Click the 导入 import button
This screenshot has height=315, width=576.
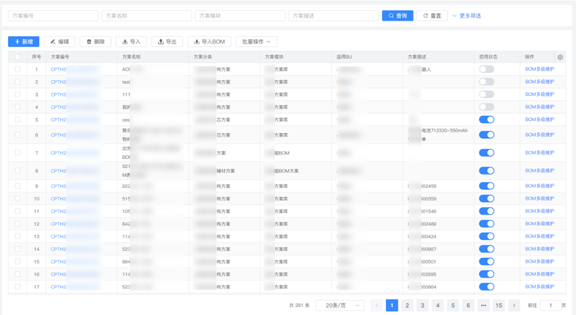point(131,42)
